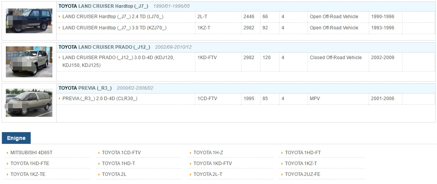Click engine code 2L-T in Hardtop row
The width and height of the screenshot is (437, 184).
pyautogui.click(x=202, y=17)
